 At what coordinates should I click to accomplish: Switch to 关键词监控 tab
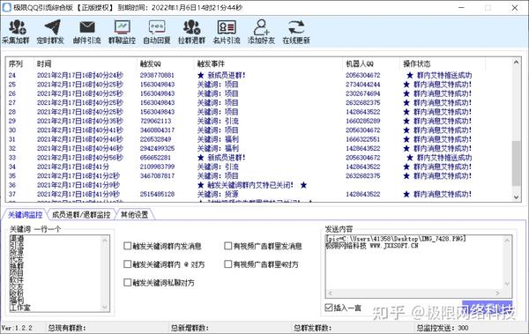25,214
